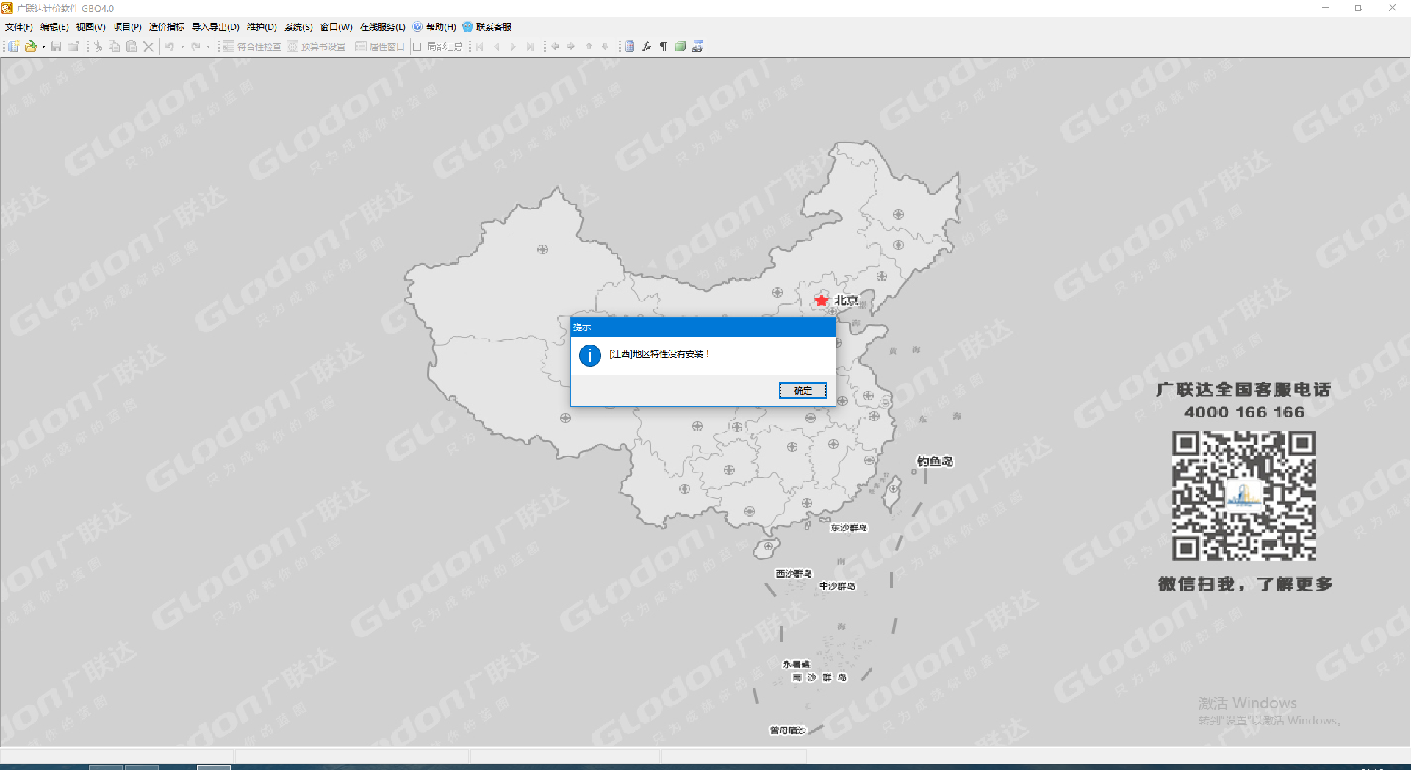Expand the Open file dropdown arrow

point(43,46)
